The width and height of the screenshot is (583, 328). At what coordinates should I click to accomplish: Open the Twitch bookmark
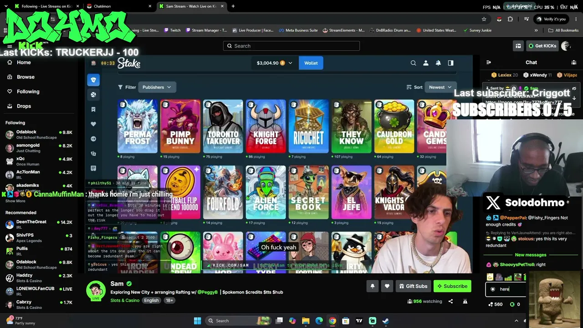[x=172, y=31]
